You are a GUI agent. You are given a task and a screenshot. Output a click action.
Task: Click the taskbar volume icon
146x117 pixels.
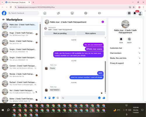(x=126, y=110)
